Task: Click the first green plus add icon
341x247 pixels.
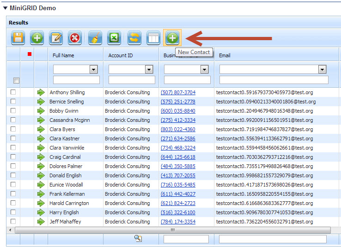Action: pos(37,38)
